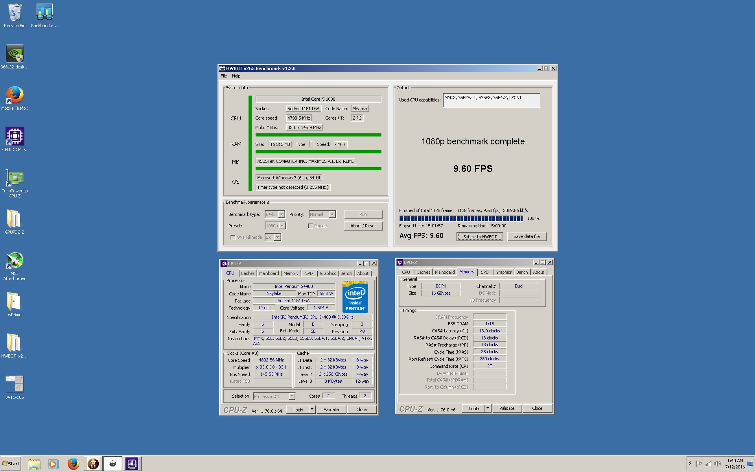Open TechPowerUp GPU-Z desktop shortcut
Screen dimensions: 755x472
[x=15, y=183]
